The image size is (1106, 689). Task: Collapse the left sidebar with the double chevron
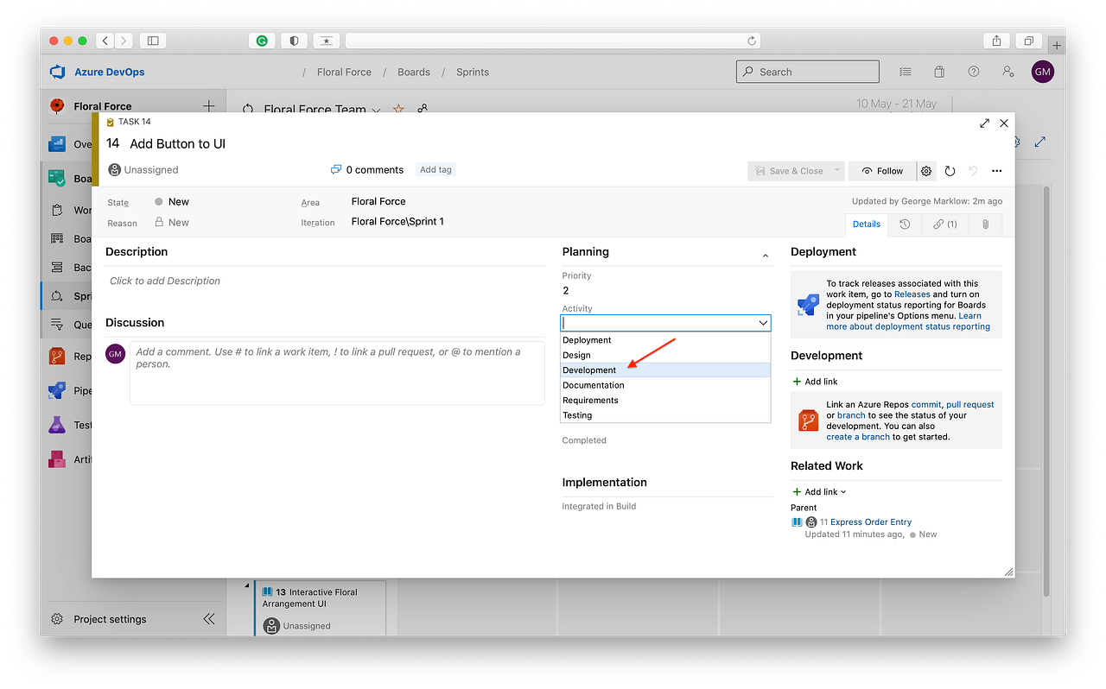pyautogui.click(x=208, y=618)
